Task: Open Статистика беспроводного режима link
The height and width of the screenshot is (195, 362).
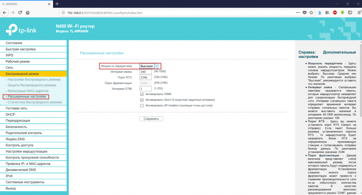Action: pos(34,102)
